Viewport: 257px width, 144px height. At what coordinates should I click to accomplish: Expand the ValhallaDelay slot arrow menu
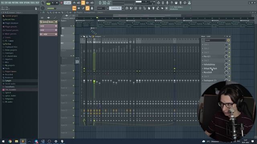pyautogui.click(x=203, y=64)
